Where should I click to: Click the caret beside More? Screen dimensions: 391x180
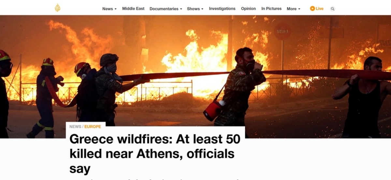(x=299, y=9)
